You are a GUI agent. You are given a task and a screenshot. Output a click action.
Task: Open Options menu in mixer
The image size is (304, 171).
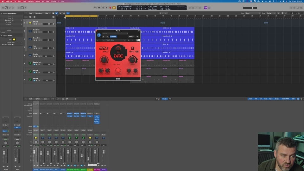[38, 99]
